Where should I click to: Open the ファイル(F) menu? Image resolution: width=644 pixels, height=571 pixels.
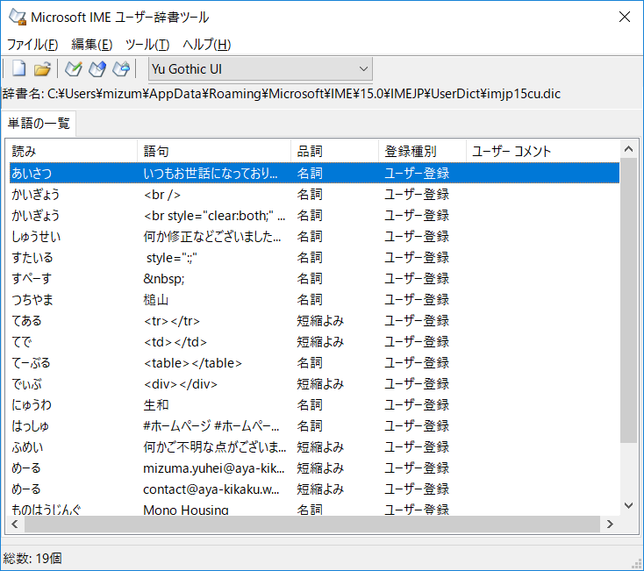32,45
